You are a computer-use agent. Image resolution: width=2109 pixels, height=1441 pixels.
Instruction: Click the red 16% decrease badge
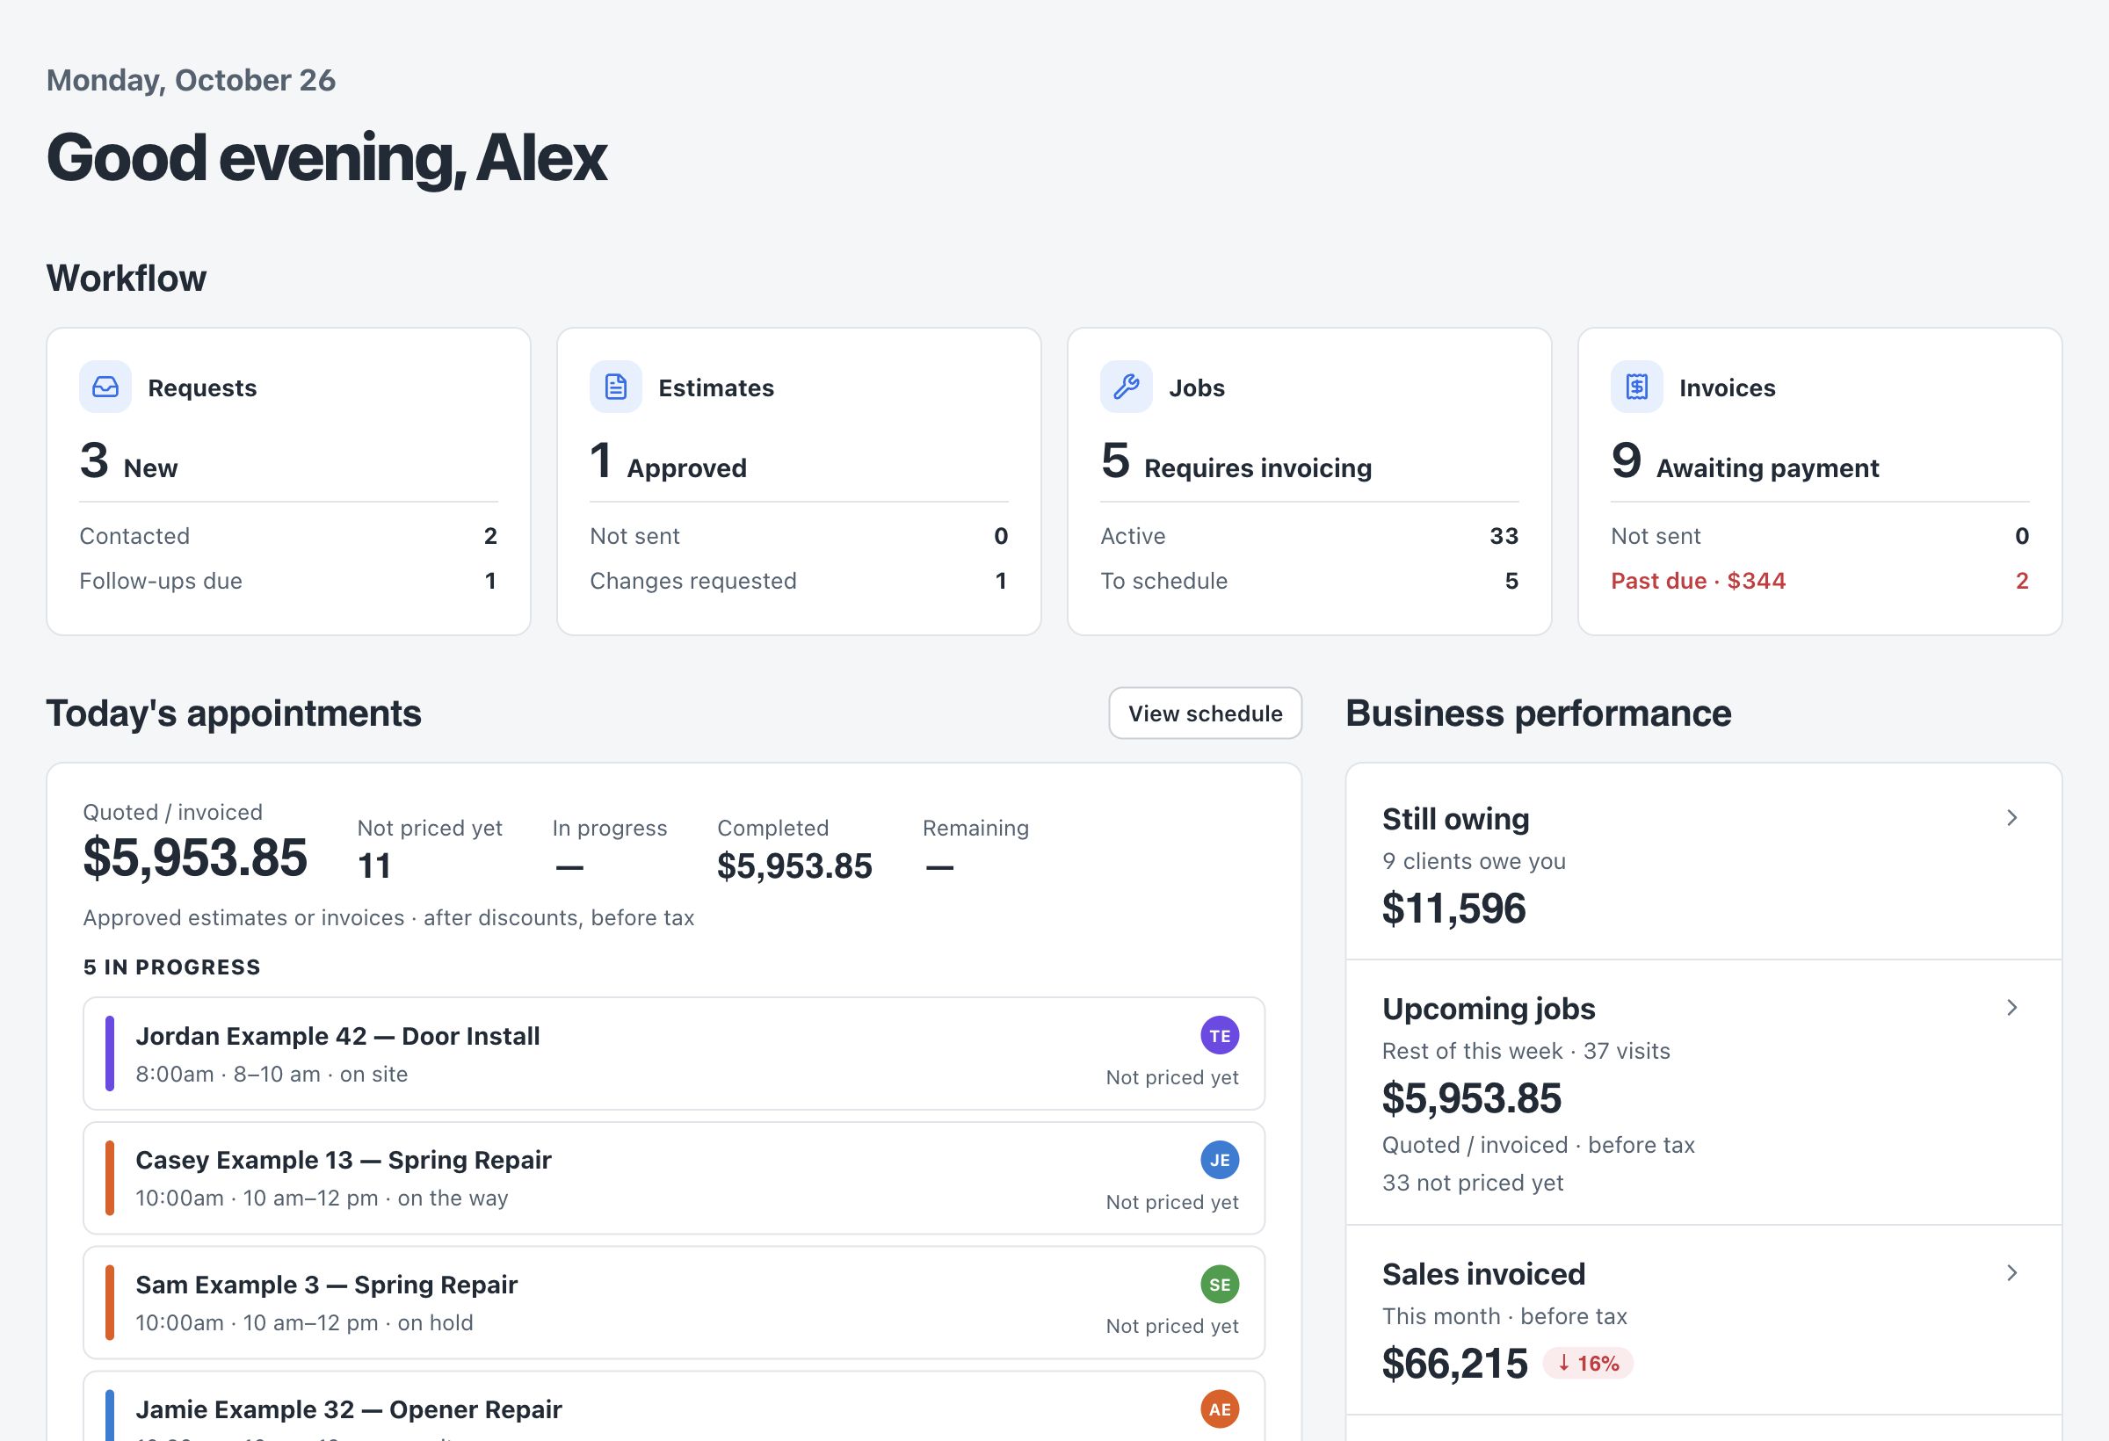1588,1363
